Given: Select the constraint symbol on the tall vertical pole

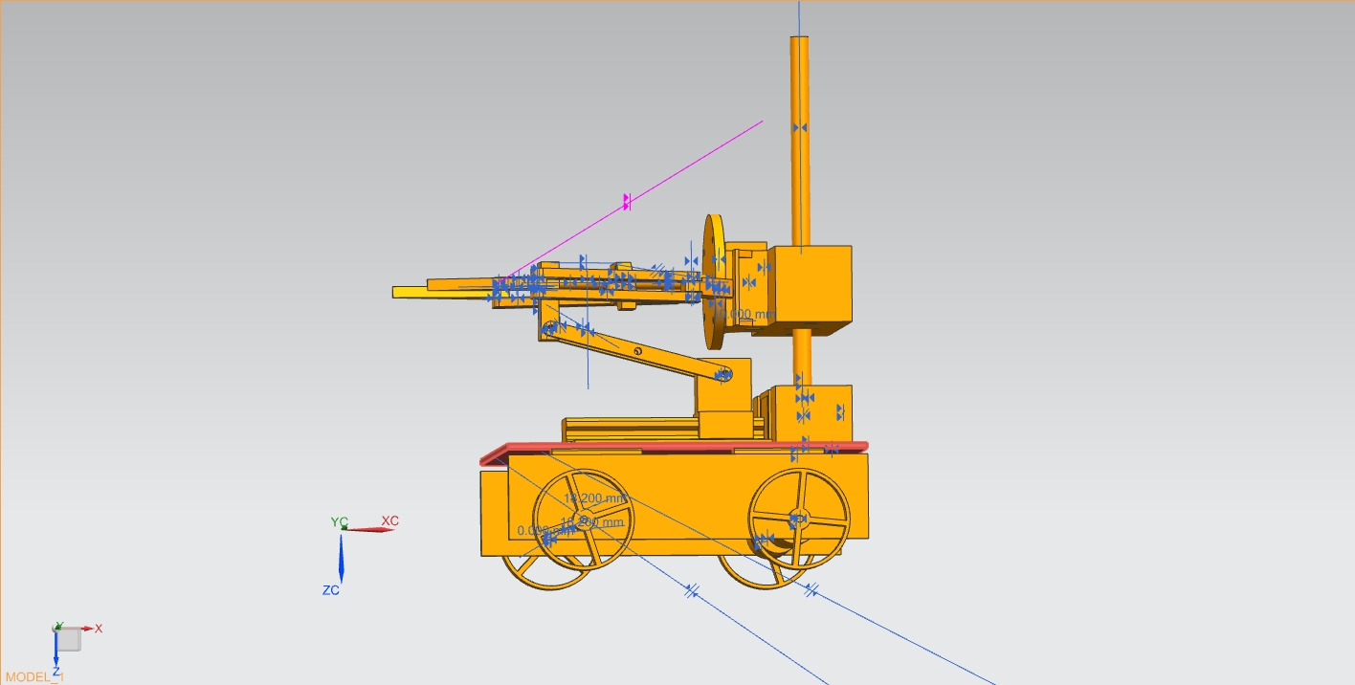Looking at the screenshot, I should coord(801,127).
